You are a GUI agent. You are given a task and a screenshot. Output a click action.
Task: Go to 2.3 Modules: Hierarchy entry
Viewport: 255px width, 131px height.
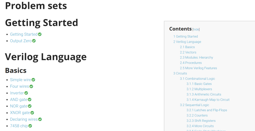(x=196, y=58)
